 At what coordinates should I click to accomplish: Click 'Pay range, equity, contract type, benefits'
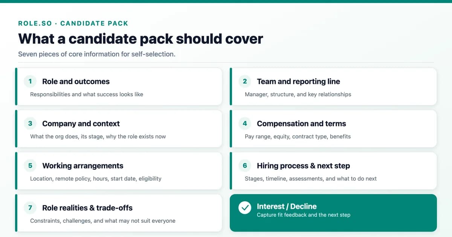tap(298, 137)
